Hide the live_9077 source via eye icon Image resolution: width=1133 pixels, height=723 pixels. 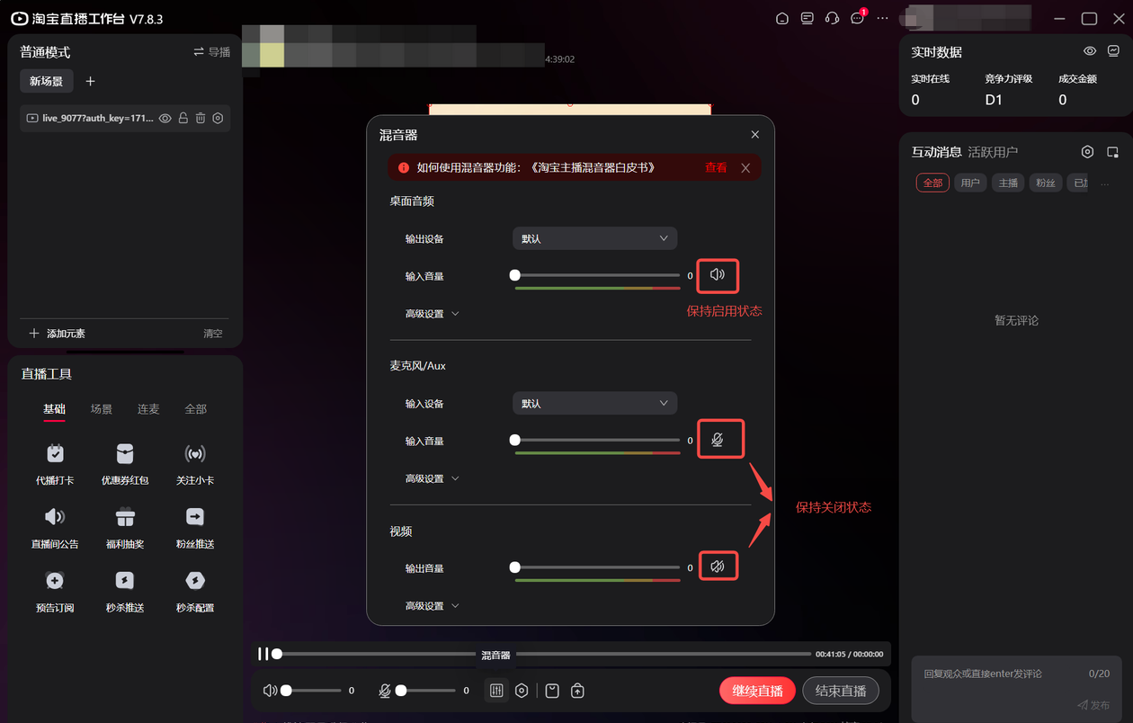click(165, 118)
